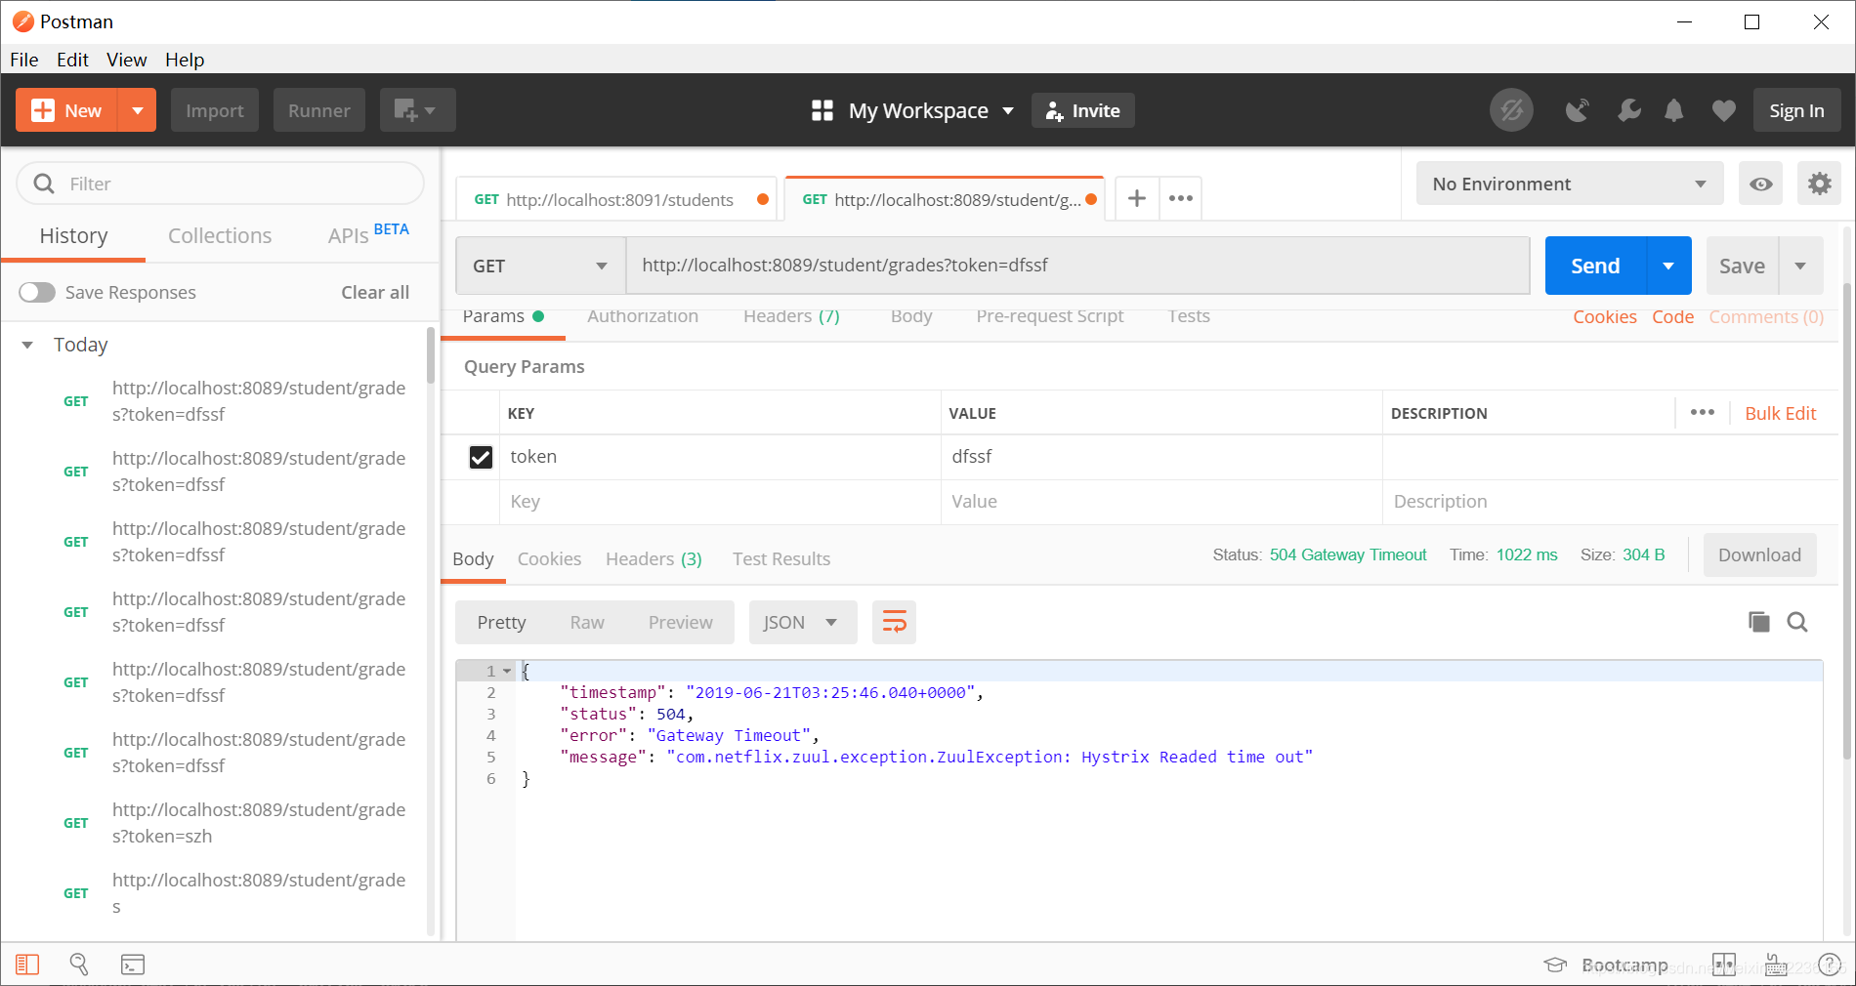Click Clear all history link

[x=375, y=292]
